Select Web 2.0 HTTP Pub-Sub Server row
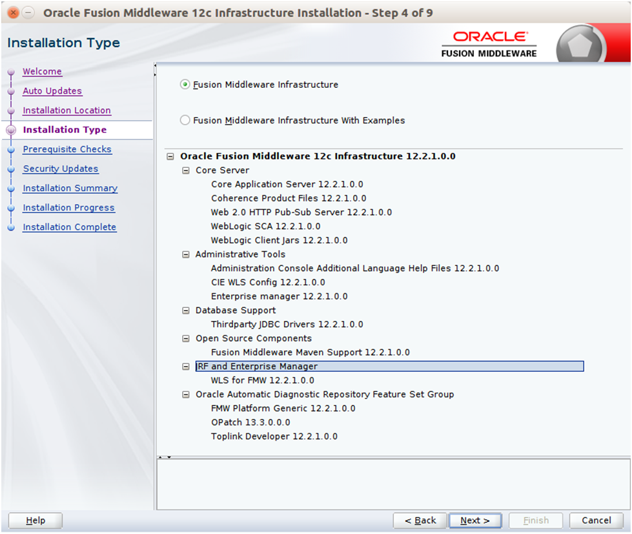This screenshot has height=534, width=632. (301, 212)
